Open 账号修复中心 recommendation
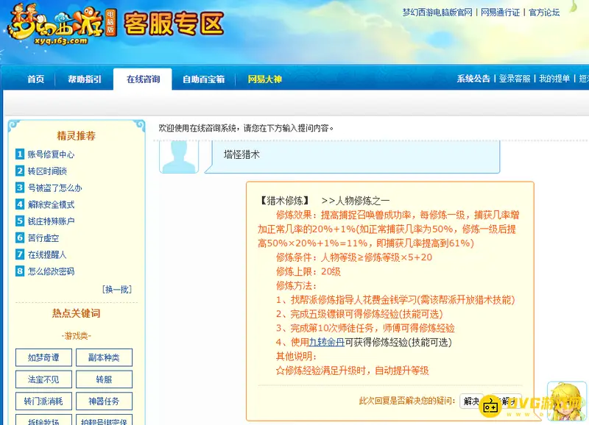 pos(51,154)
